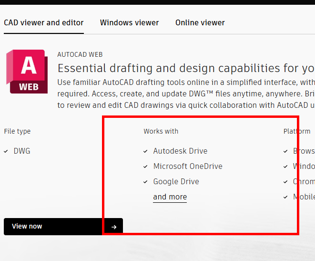Viewport: 315px width, 261px height.
Task: Click the checkmark beside Google Drive
Action: pos(145,182)
